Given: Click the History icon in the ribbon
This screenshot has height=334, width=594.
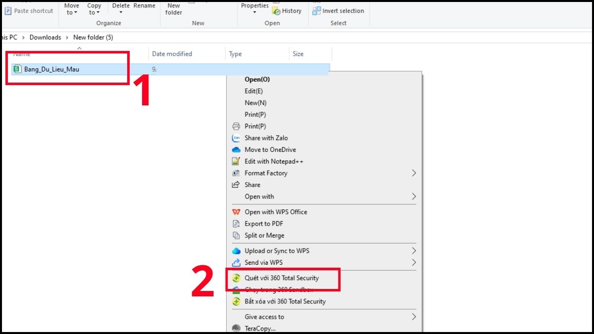Looking at the screenshot, I should 276,11.
